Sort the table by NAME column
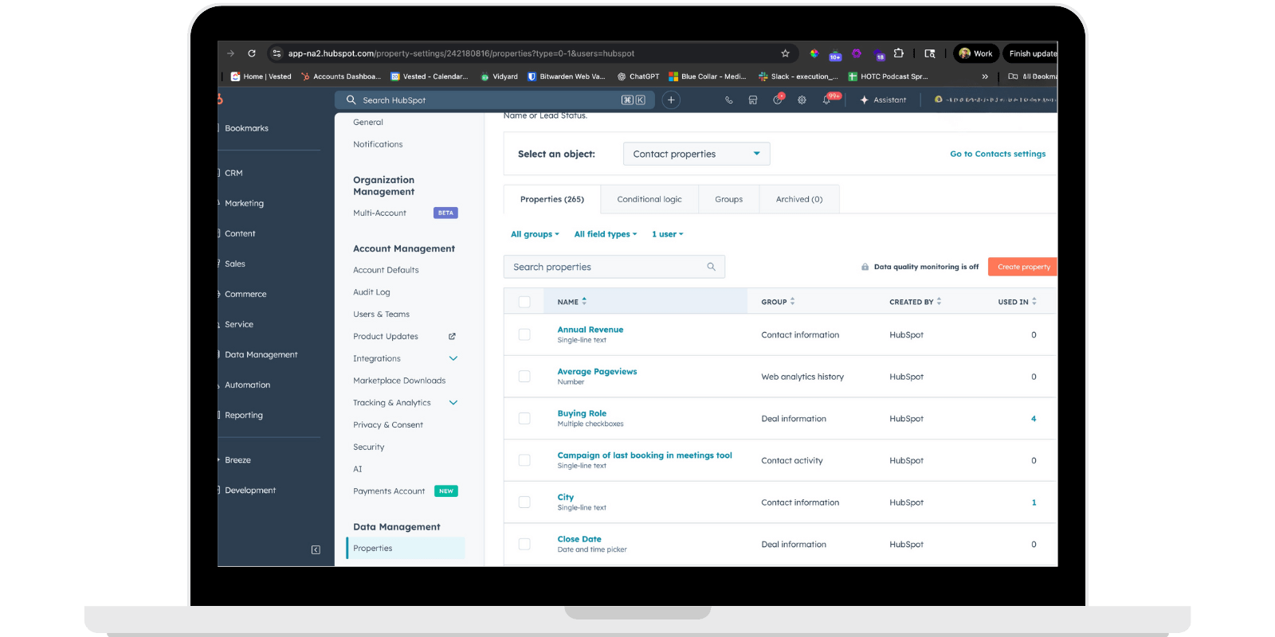Viewport: 1275px width, 637px height. (x=572, y=302)
